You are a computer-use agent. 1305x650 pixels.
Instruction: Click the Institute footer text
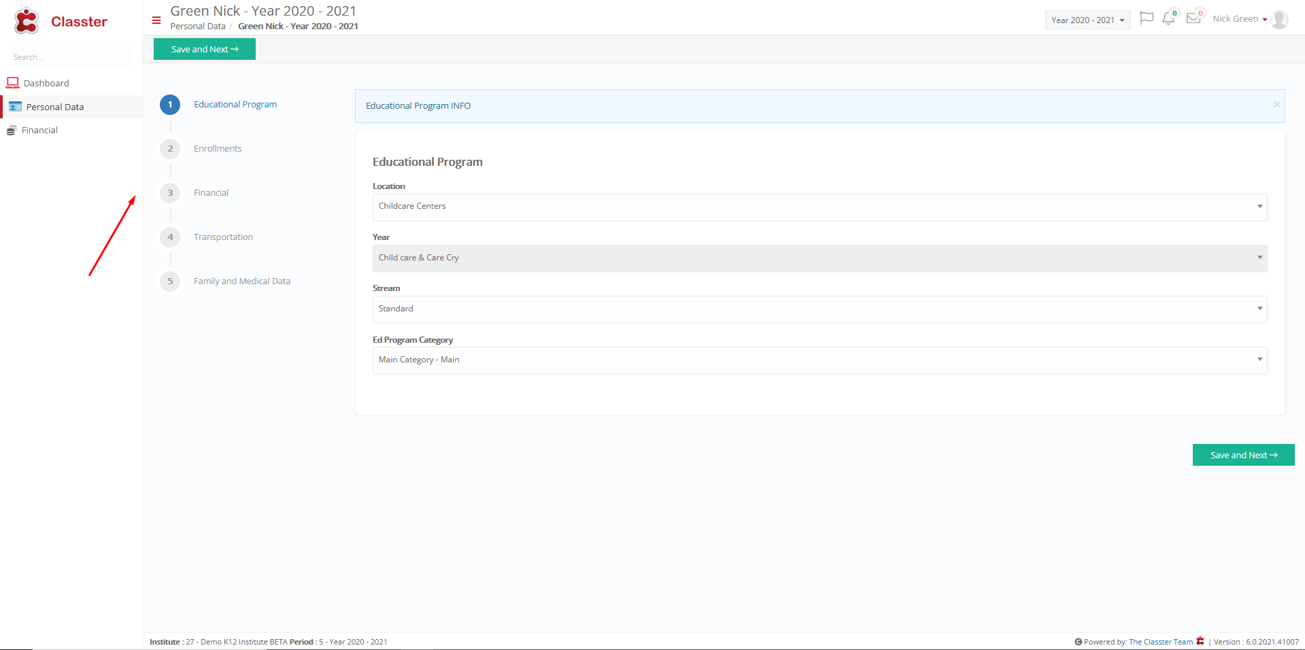coord(269,642)
